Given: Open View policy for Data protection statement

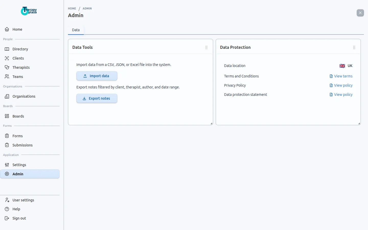Looking at the screenshot, I should coord(341,95).
